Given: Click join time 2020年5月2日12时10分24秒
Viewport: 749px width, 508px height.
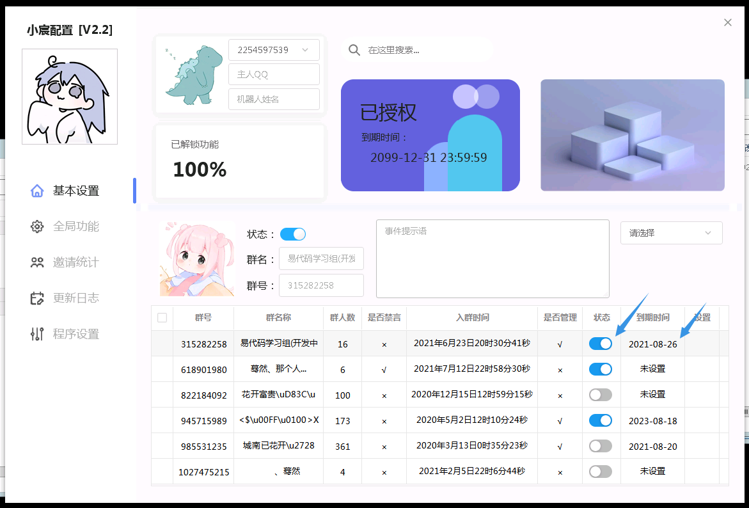Looking at the screenshot, I should (x=472, y=420).
